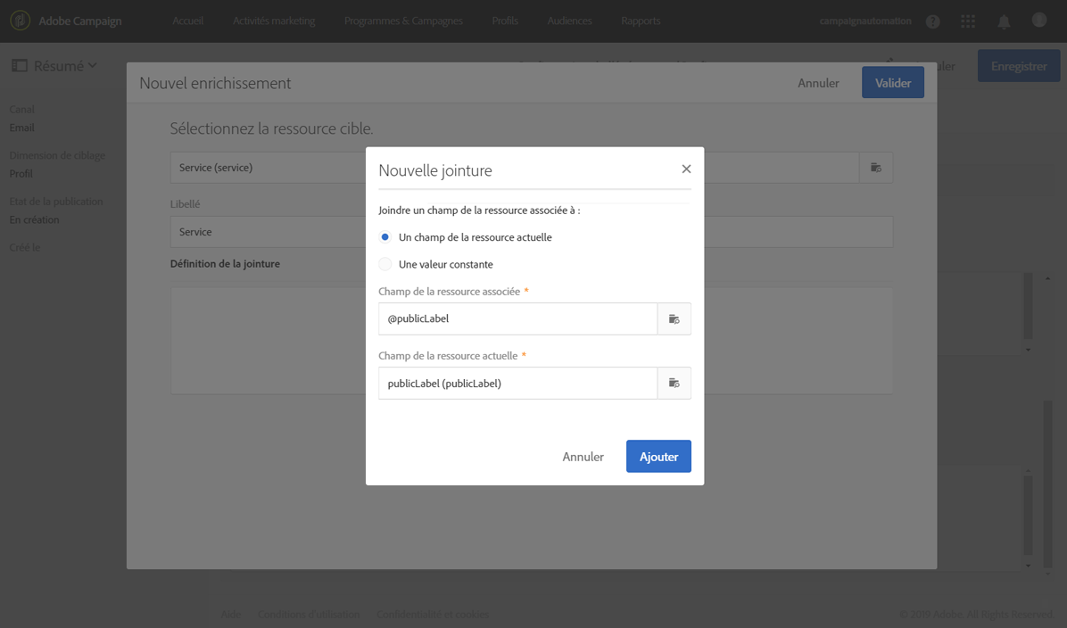Open the help question mark icon

click(x=933, y=21)
